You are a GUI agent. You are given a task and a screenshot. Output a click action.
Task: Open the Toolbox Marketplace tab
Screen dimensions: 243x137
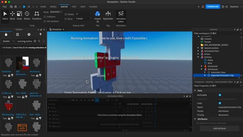6,35
